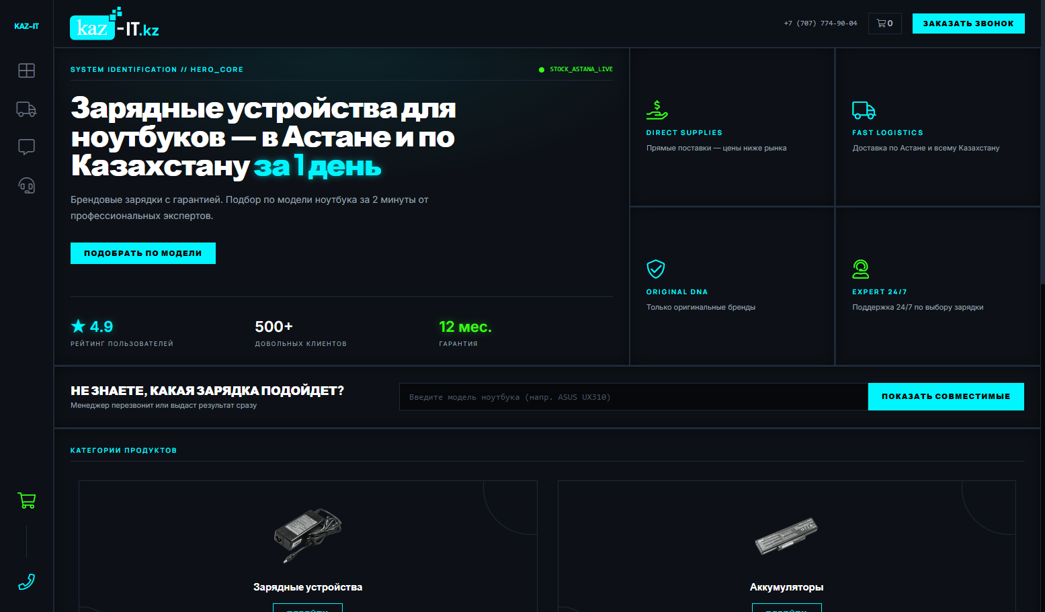Click the Direct Supplies hand-dollar icon
Image resolution: width=1045 pixels, height=612 pixels.
(657, 110)
